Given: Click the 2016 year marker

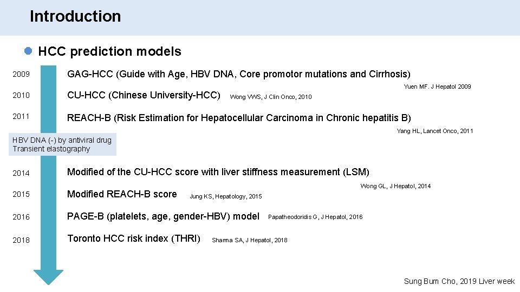Looking at the screenshot, I should [x=21, y=217].
